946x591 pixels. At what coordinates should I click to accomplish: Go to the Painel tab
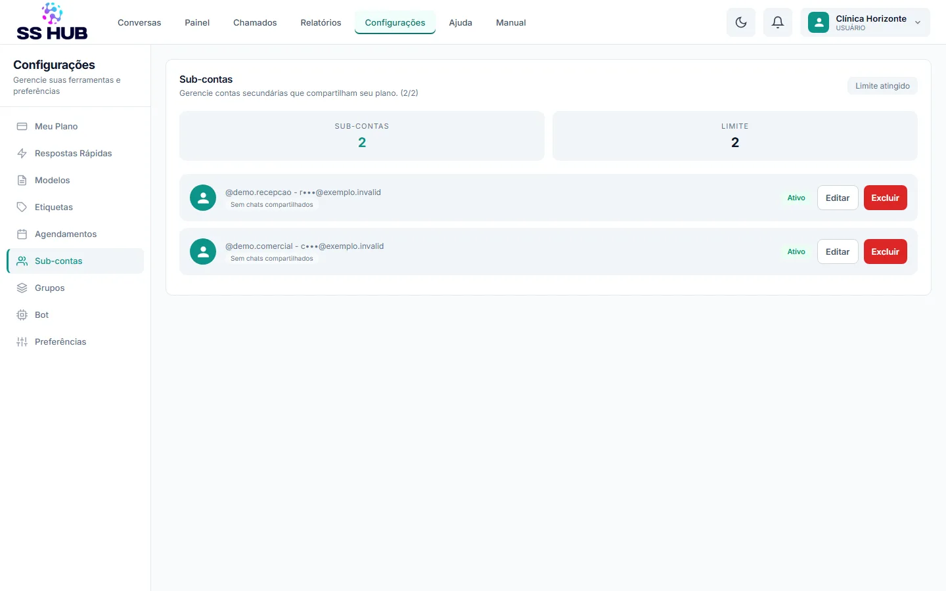click(x=197, y=22)
